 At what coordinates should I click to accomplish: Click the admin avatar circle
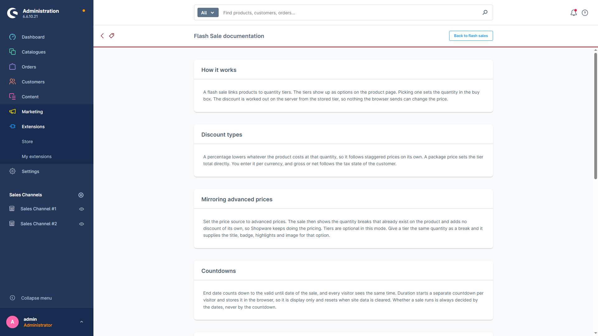pyautogui.click(x=12, y=322)
